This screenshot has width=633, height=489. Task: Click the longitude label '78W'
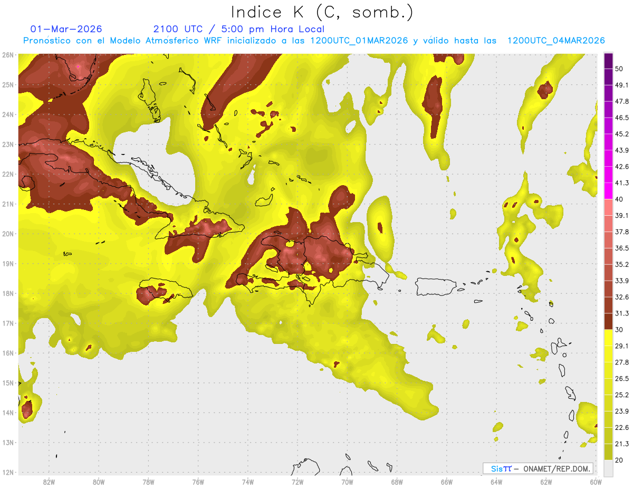[148, 482]
